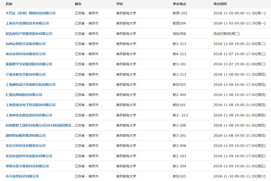The height and width of the screenshot is (181, 271).
Task: Open 上海邮电设计咨询研究院有限公司 link
Action: 31,84
